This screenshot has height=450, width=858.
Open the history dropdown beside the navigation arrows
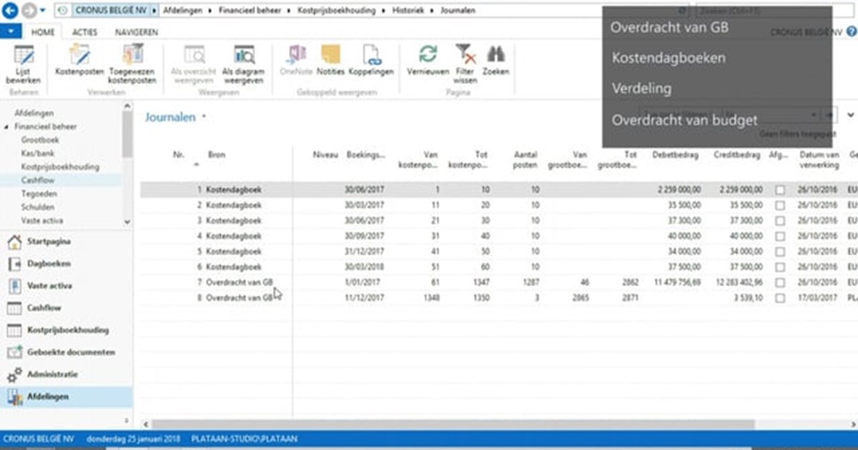[43, 11]
